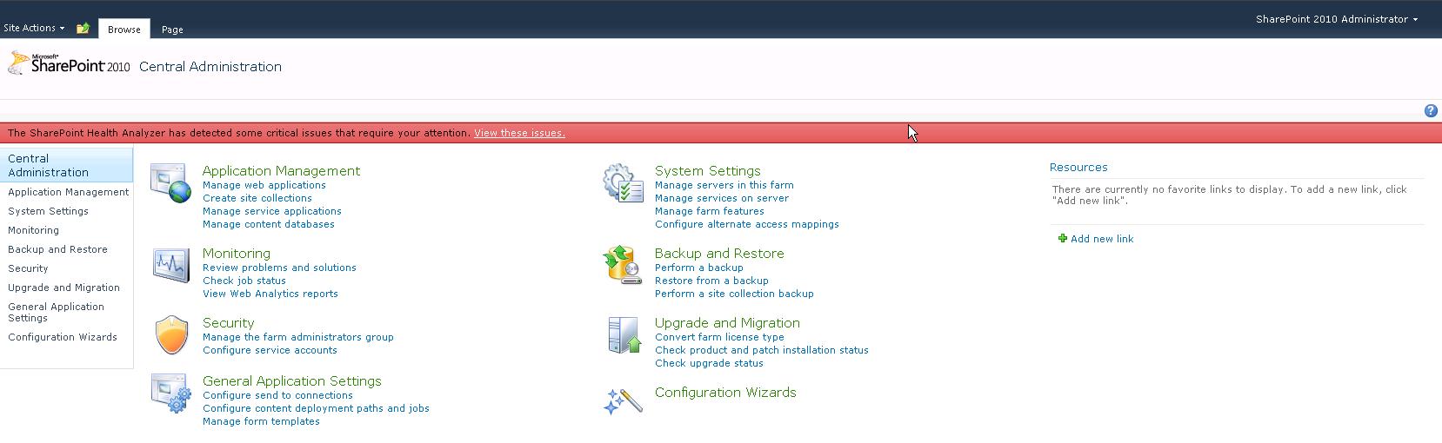The image size is (1442, 443).
Task: Select the Browse ribbon tab
Action: click(124, 30)
